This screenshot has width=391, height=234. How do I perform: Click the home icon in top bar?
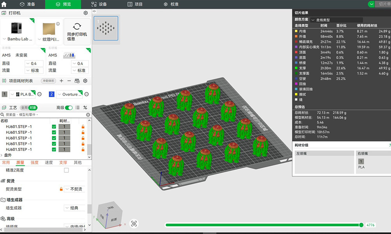click(x=4, y=4)
